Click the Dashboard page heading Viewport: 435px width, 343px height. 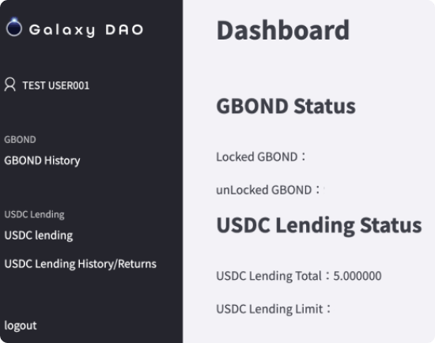pyautogui.click(x=283, y=30)
